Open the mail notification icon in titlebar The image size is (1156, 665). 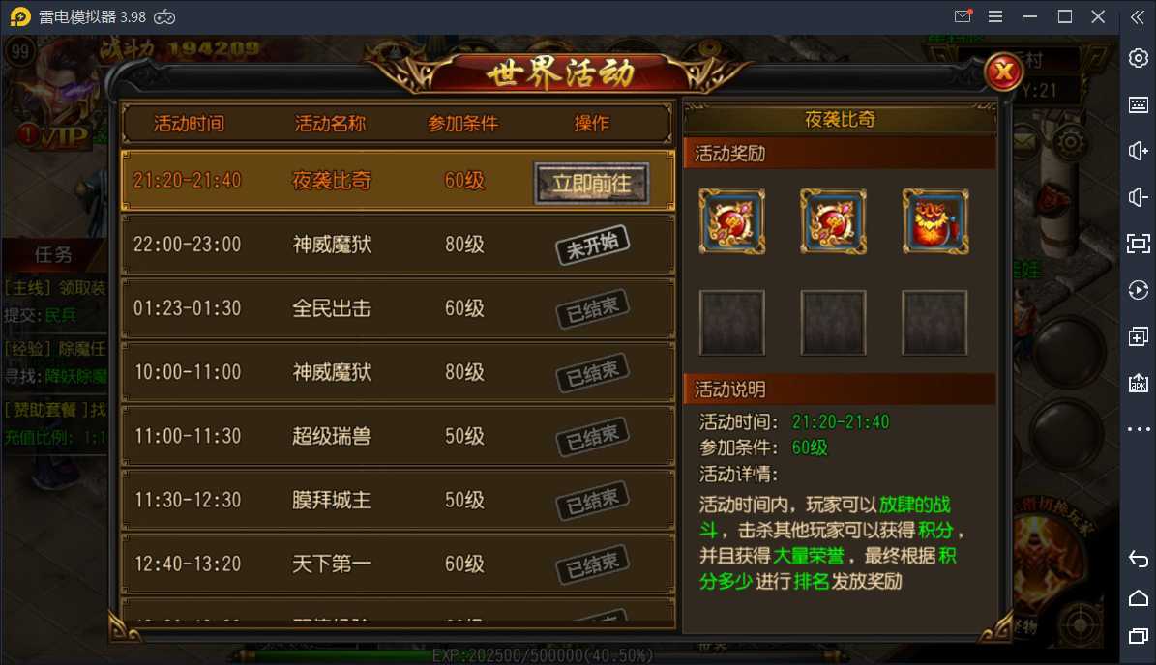(963, 16)
